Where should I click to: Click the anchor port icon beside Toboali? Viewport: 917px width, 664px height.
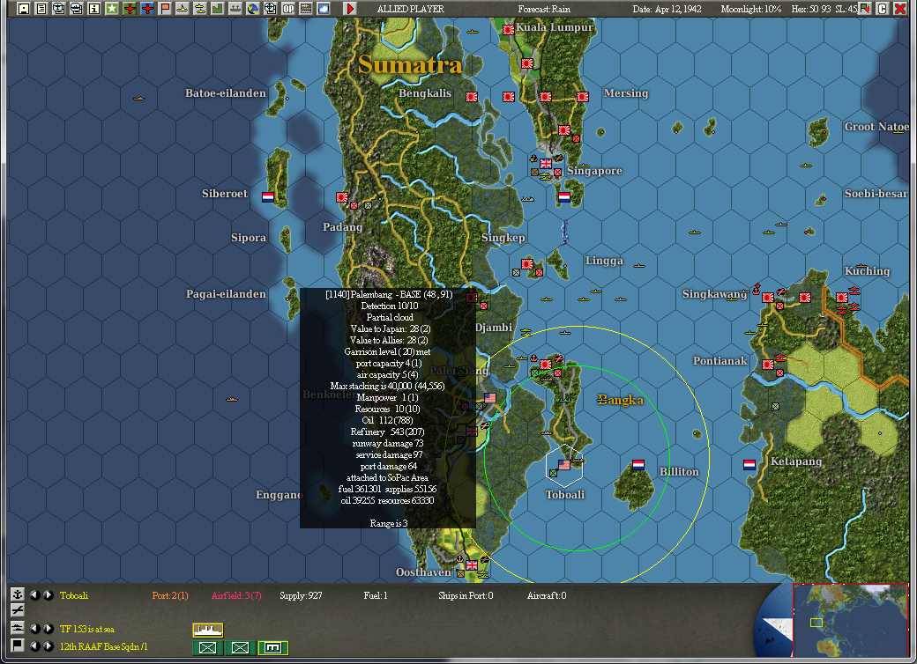(17, 594)
